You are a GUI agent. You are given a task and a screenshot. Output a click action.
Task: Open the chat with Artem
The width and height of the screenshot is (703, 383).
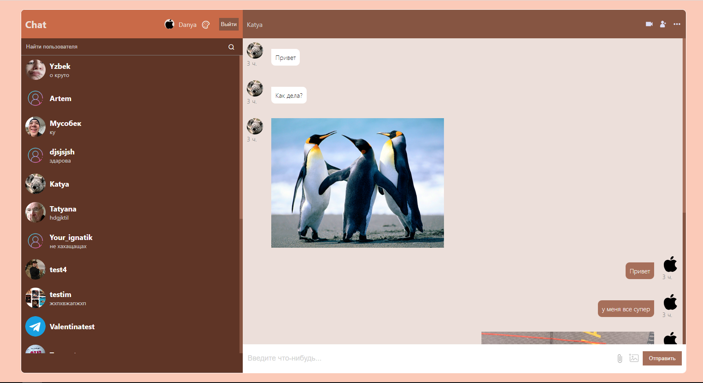tap(60, 98)
